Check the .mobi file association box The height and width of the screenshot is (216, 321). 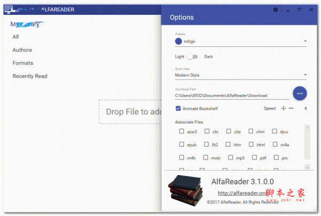205,157
